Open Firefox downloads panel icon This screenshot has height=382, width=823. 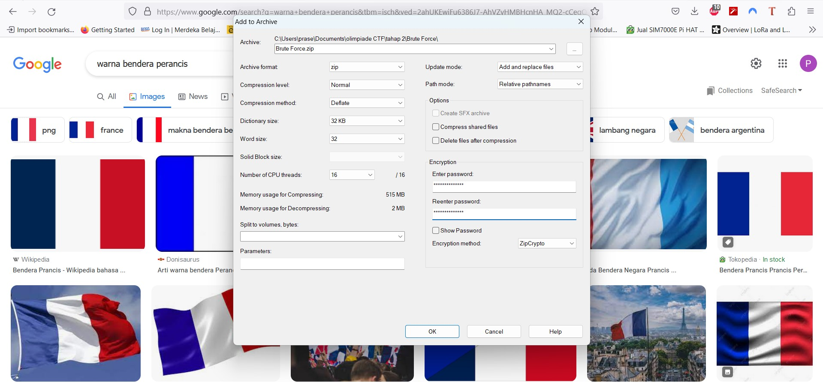(694, 12)
